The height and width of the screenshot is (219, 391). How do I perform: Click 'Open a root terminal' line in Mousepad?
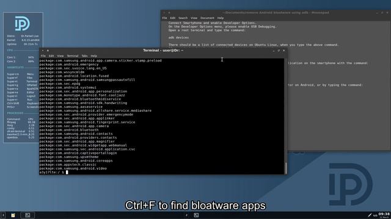(x=207, y=30)
